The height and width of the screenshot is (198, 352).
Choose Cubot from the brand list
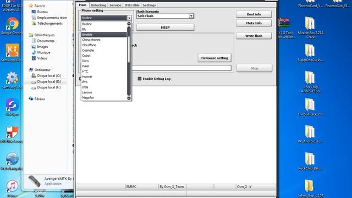[x=104, y=56]
